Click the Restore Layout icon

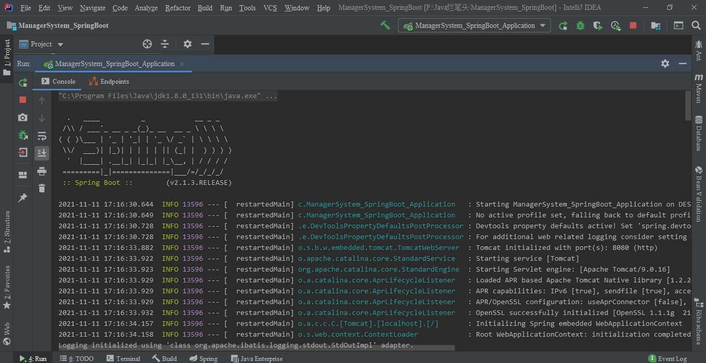pos(23,175)
